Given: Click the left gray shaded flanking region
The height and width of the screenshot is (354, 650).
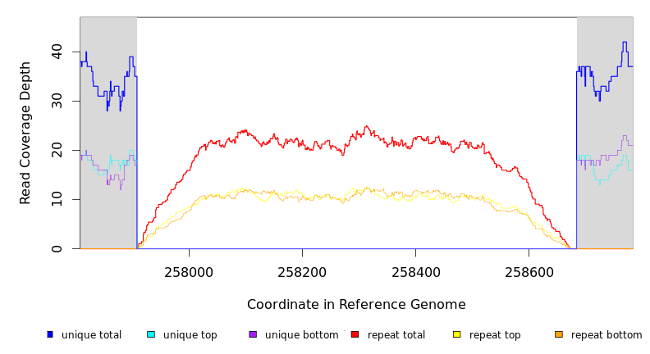Looking at the screenshot, I should (108, 205).
